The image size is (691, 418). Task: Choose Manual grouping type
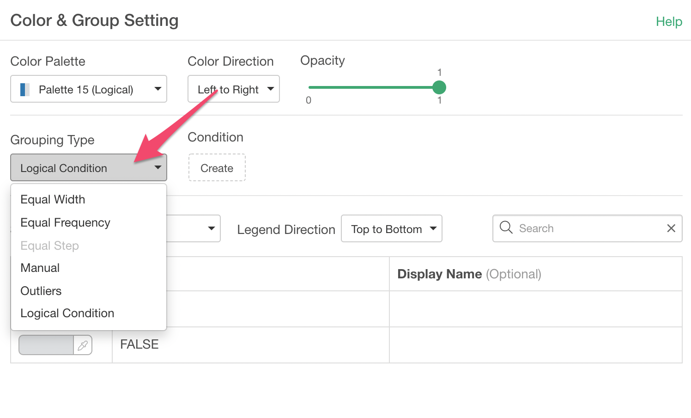point(40,268)
